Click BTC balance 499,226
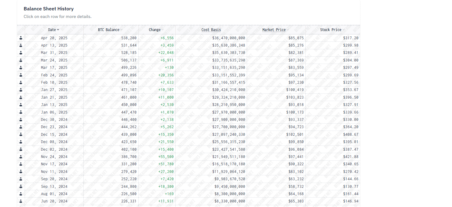The height and width of the screenshot is (207, 452). [x=129, y=68]
